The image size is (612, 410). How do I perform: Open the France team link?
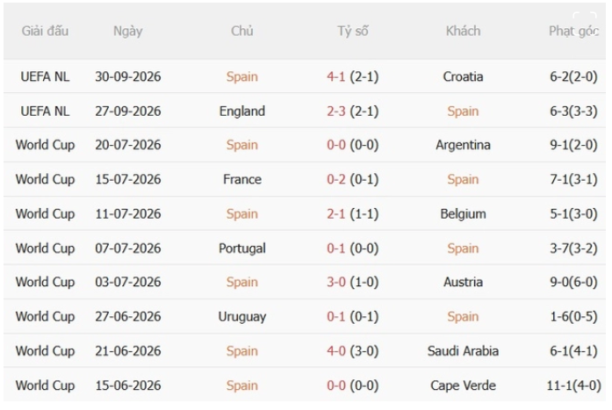[242, 179]
